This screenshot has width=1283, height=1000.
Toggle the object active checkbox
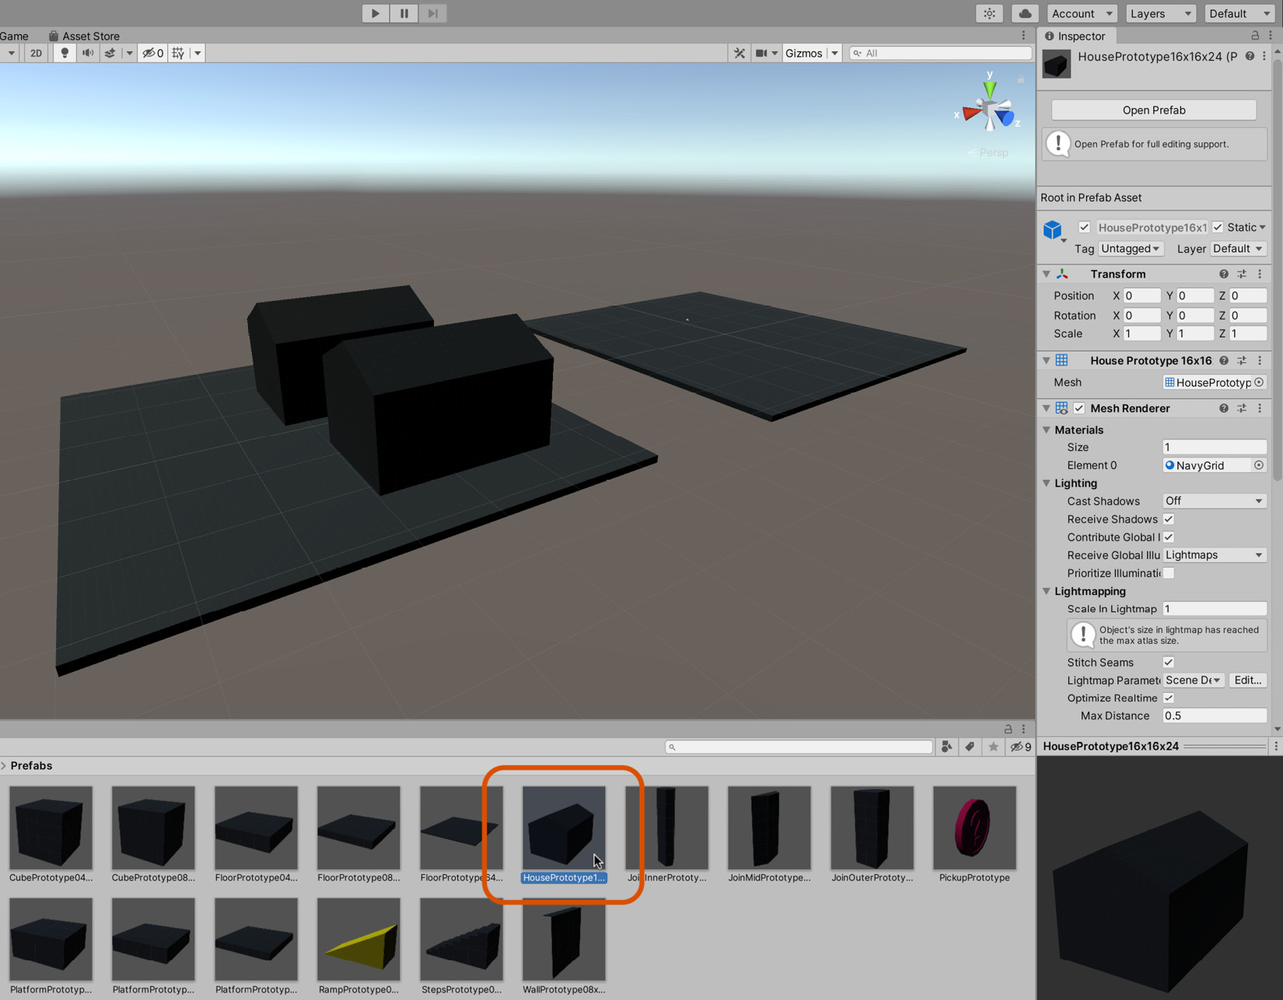coord(1084,227)
